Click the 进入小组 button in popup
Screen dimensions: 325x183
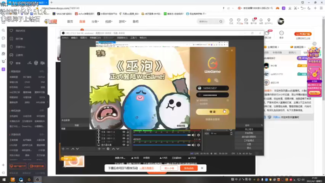tap(169, 168)
